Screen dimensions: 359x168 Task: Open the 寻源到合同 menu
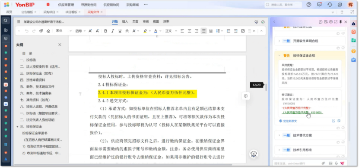click(x=89, y=5)
